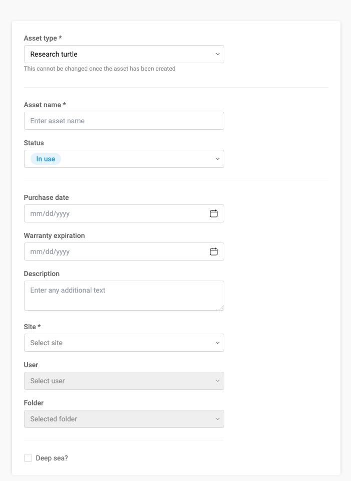Click the Status field chevron arrow
The width and height of the screenshot is (351, 481).
217,159
